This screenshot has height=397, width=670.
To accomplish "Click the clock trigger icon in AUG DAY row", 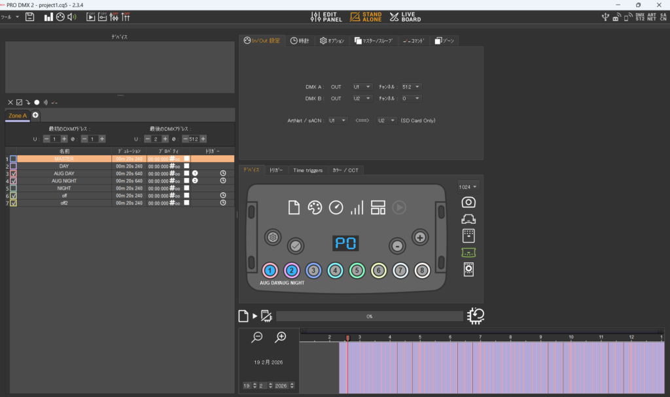I will [x=223, y=173].
